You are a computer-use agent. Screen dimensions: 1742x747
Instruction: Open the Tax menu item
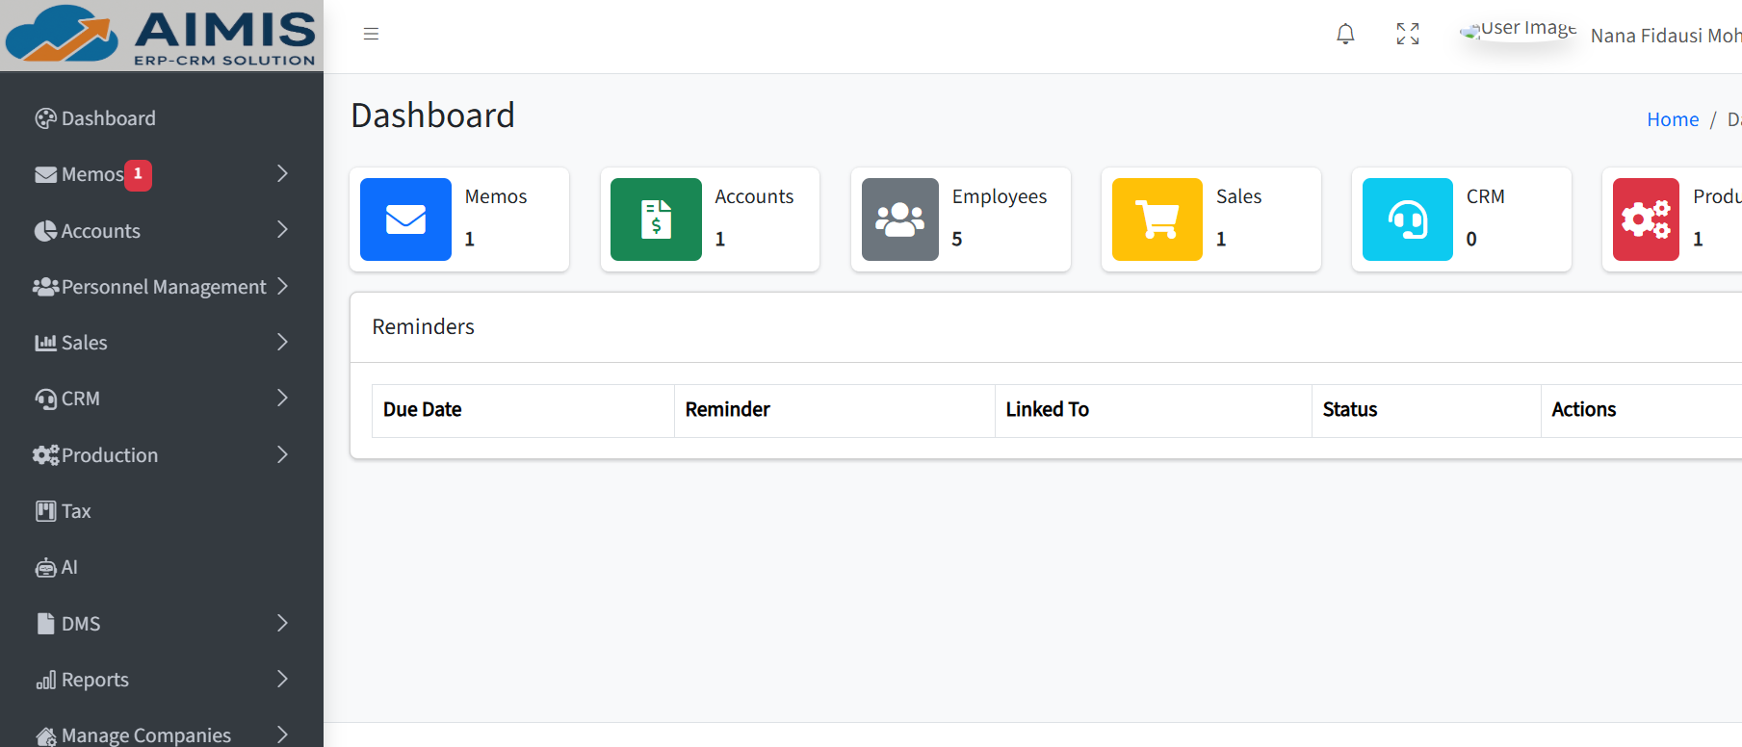(74, 510)
